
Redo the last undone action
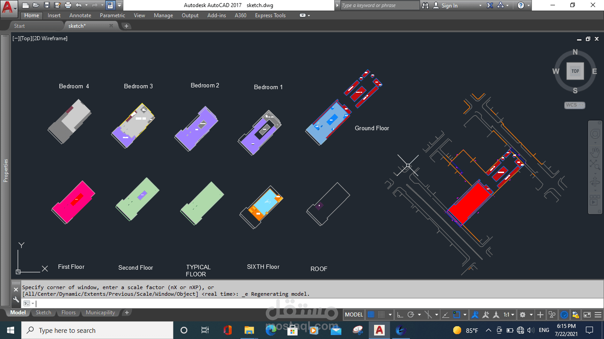point(94,5)
